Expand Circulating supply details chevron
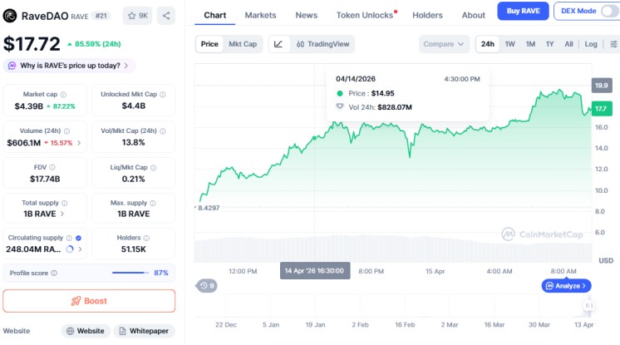Viewport: 620px width, 345px height. [x=81, y=249]
